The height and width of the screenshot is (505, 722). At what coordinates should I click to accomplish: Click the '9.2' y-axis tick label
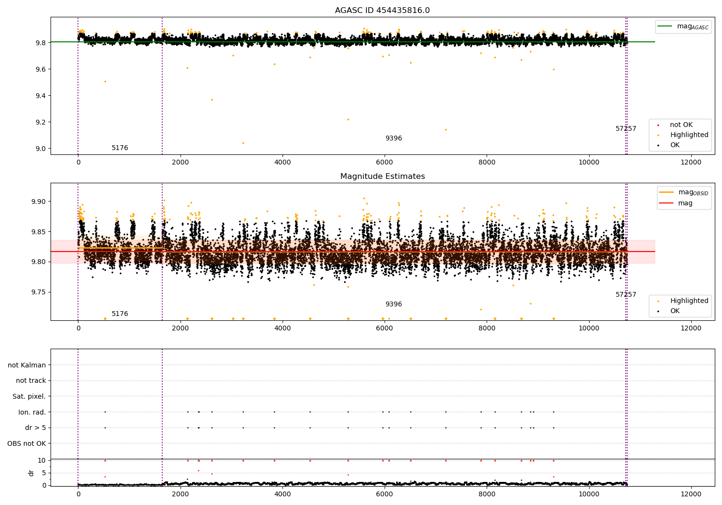coord(41,122)
